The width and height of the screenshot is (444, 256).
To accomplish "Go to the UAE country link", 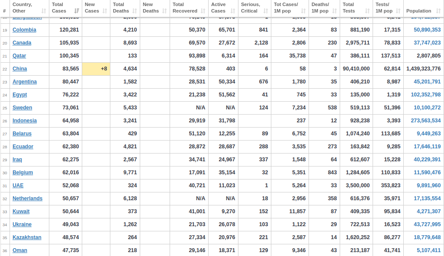I will 18,186.
